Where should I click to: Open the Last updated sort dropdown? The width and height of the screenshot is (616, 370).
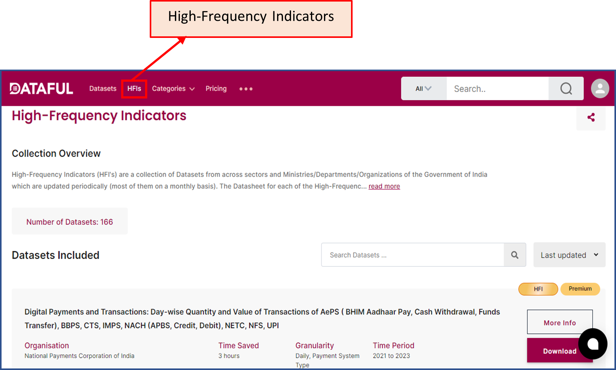point(569,255)
